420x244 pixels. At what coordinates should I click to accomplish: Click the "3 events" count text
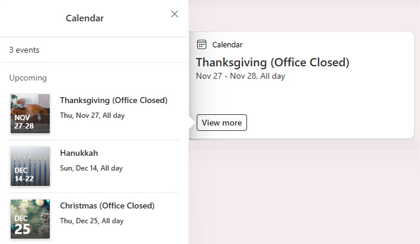pyautogui.click(x=24, y=50)
